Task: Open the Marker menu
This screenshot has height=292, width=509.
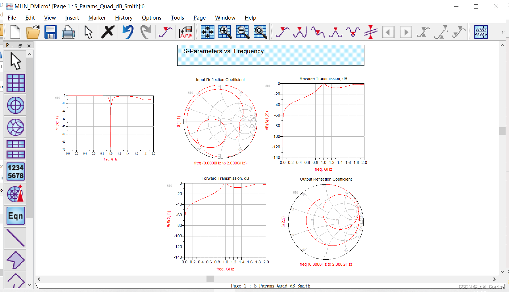Action: point(97,18)
